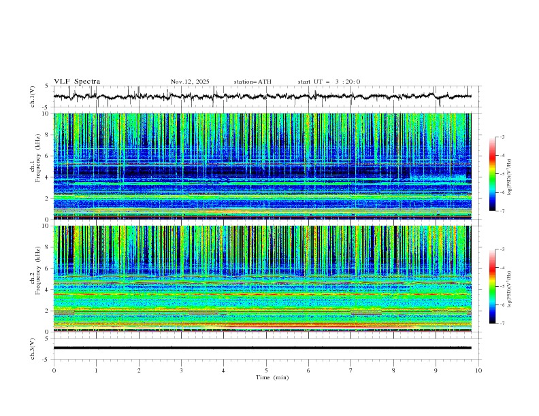Click the ch.2 colorbar 'log(PSD)(V²/Hz)' label
Image resolution: width=539 pixels, height=416 pixels.
pos(509,289)
